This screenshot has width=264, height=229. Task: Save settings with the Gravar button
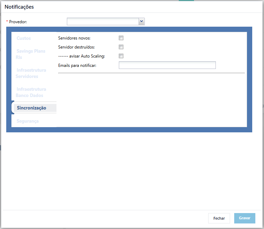(x=245, y=218)
